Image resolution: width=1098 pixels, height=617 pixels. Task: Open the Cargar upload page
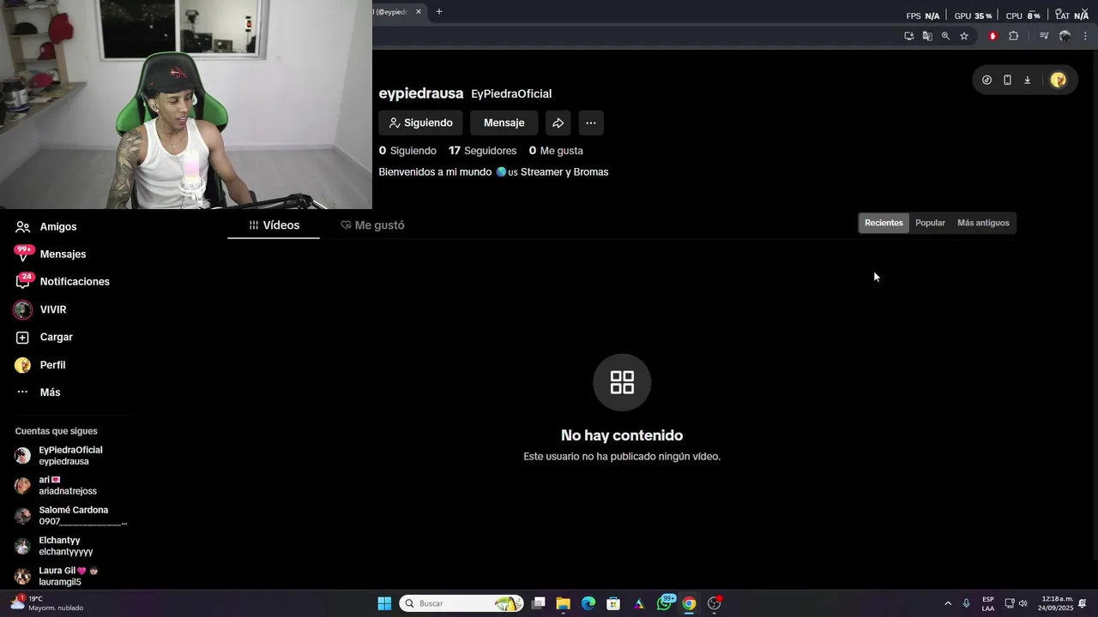[44, 338]
